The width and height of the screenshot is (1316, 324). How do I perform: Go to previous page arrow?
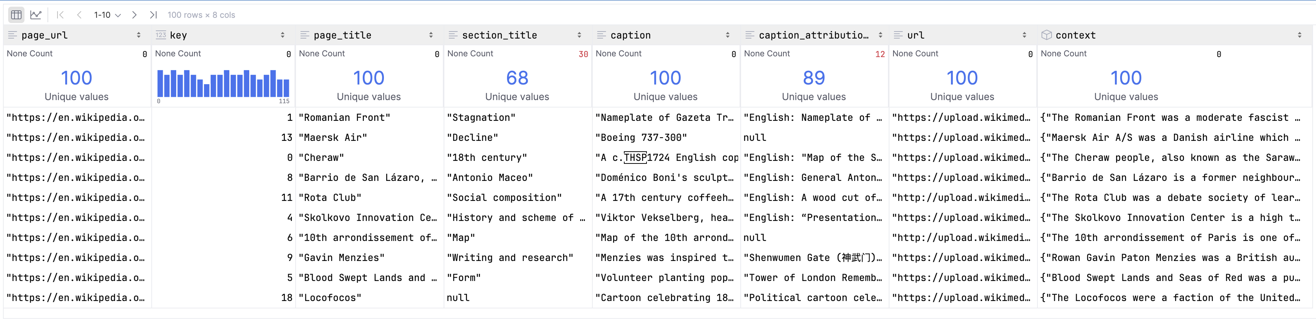[79, 15]
